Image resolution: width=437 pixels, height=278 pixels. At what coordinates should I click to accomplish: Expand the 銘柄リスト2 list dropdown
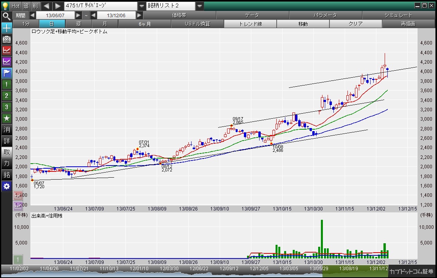click(199, 6)
